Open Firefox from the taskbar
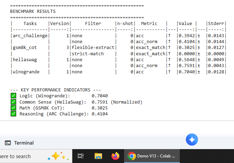Screen dimensions: 234x163 pyautogui.click(x=115, y=156)
